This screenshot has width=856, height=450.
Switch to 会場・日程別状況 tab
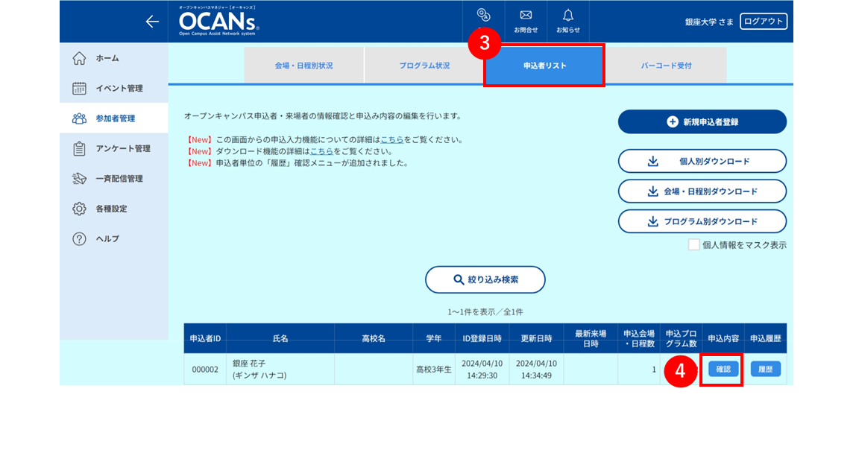click(x=303, y=66)
